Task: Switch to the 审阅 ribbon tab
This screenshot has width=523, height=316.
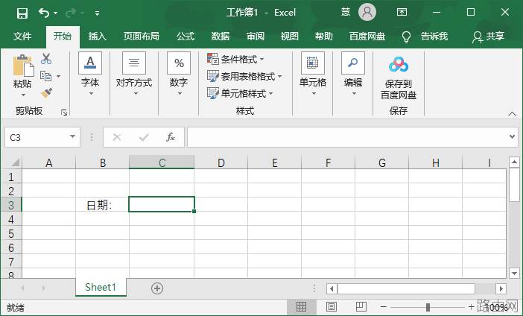Action: 255,36
